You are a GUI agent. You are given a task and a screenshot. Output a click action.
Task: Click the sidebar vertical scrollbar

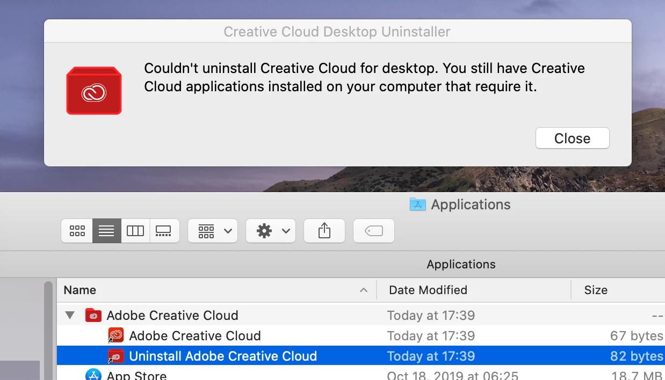click(49, 330)
